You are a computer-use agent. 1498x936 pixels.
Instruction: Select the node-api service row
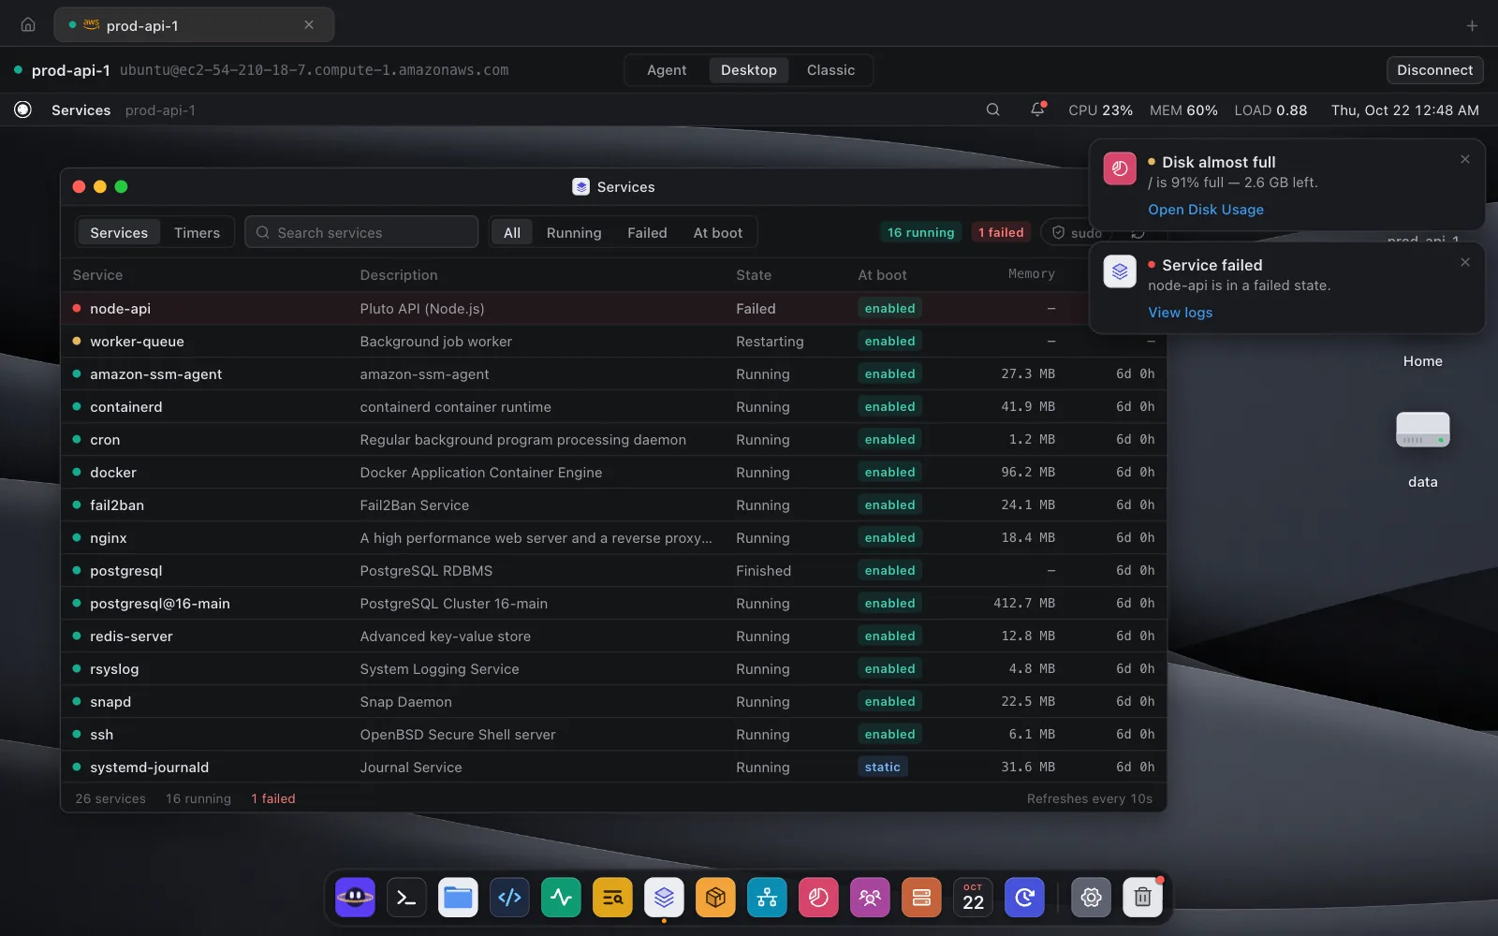[x=613, y=309]
